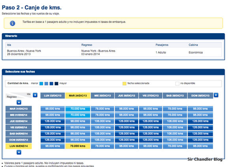Click the next departure dates arrow
This screenshot has width=229, height=167.
pos(216,95)
